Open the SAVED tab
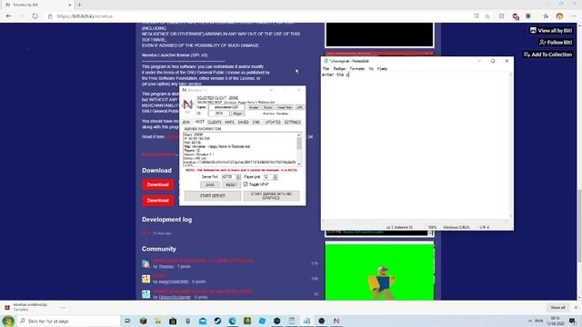 [243, 122]
